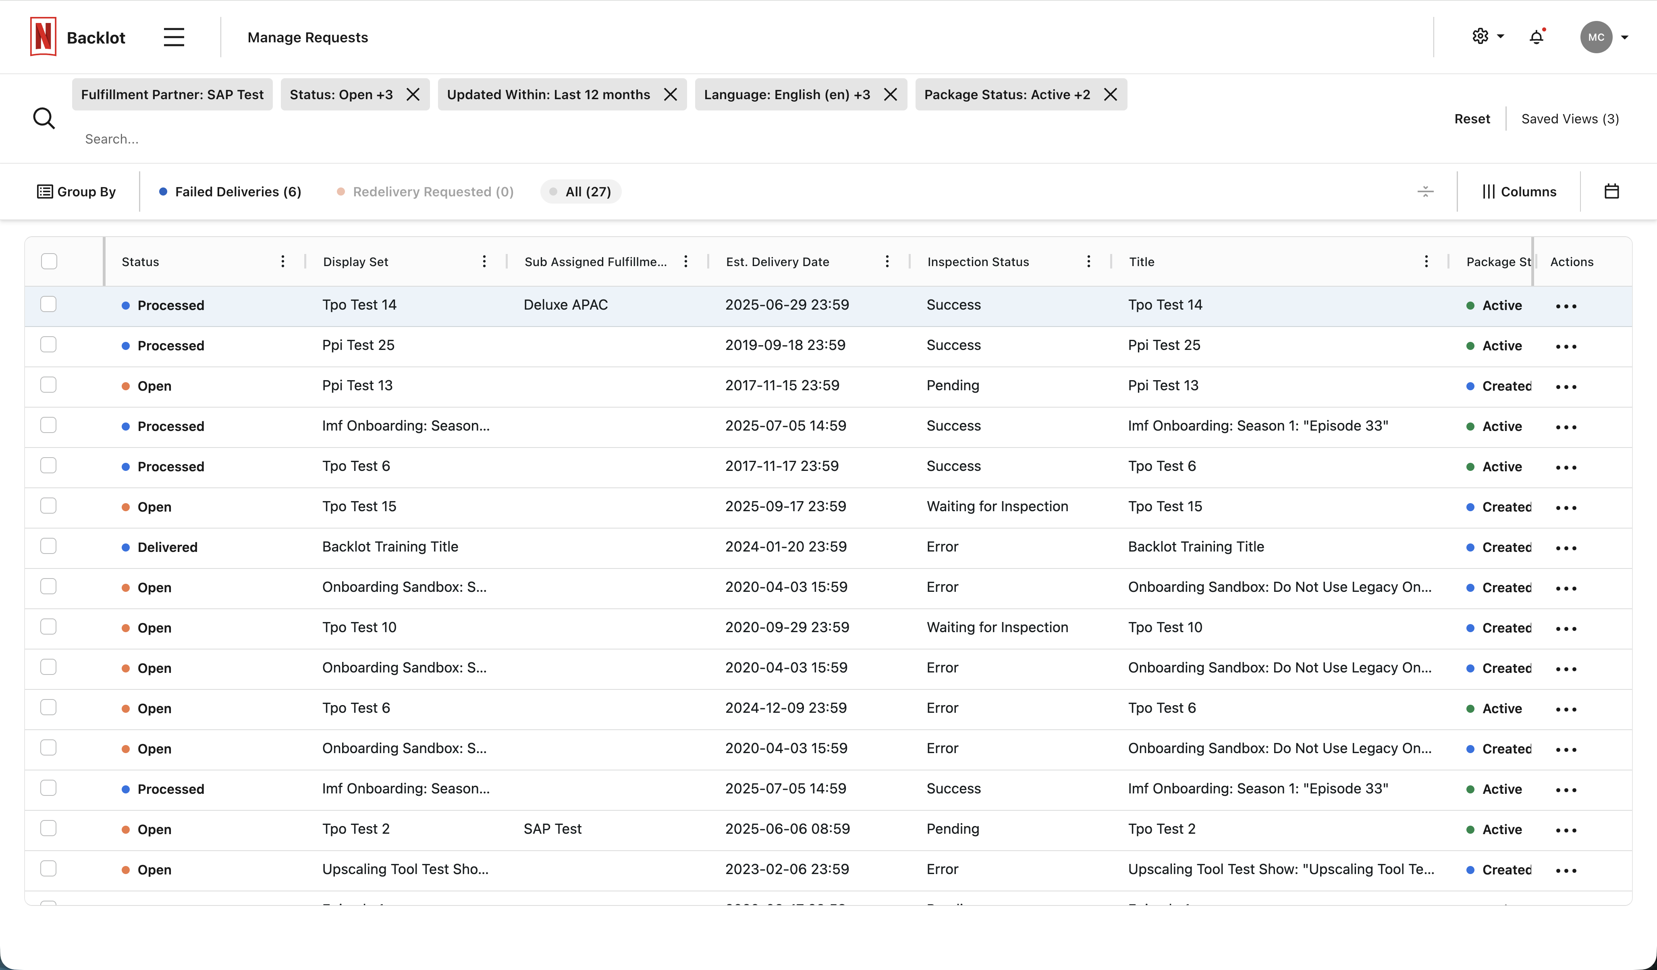Open the calendar view icon
Viewport: 1657px width, 970px height.
coord(1612,191)
